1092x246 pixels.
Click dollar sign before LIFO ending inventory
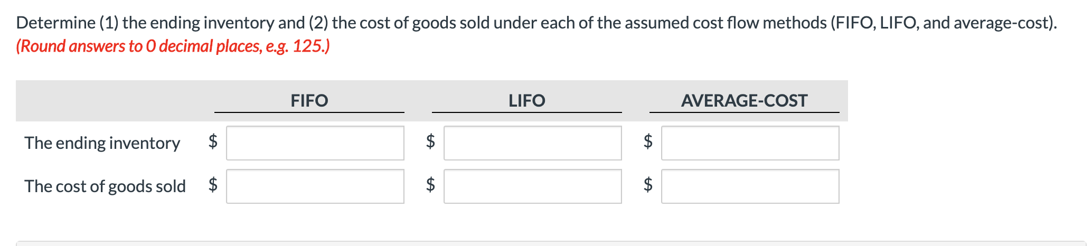(430, 141)
